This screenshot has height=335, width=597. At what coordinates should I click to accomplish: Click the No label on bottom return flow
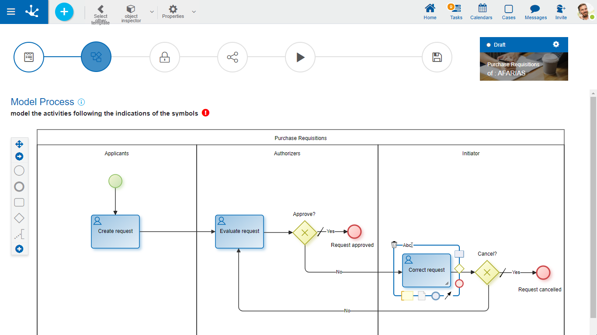pyautogui.click(x=347, y=311)
